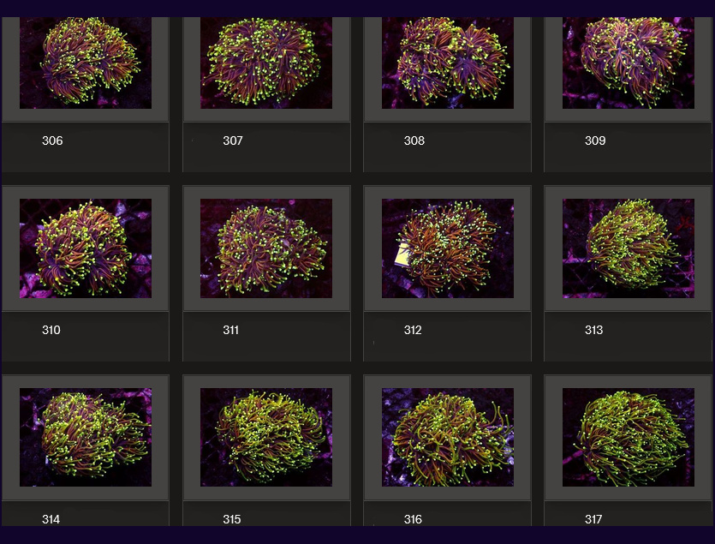This screenshot has width=715, height=544.
Task: View the coral image labeled 317
Action: [x=629, y=437]
